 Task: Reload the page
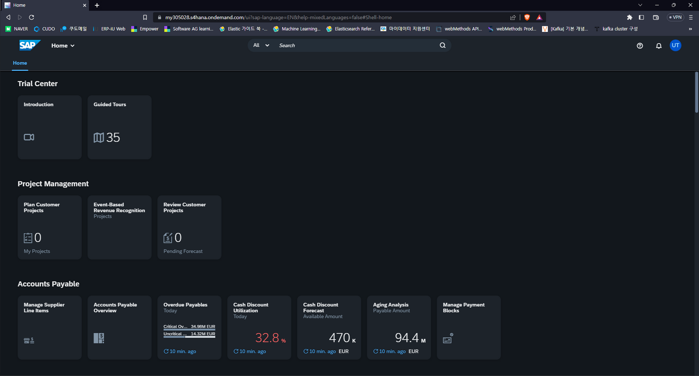(31, 17)
